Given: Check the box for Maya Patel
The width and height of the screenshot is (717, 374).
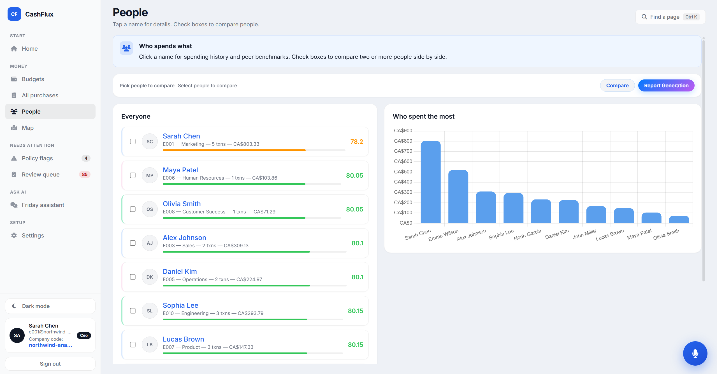Looking at the screenshot, I should (x=133, y=175).
